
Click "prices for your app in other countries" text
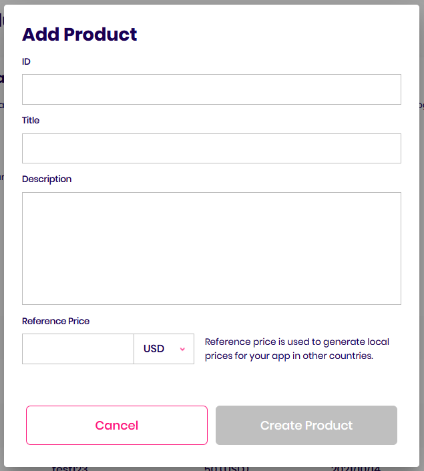[288, 356]
